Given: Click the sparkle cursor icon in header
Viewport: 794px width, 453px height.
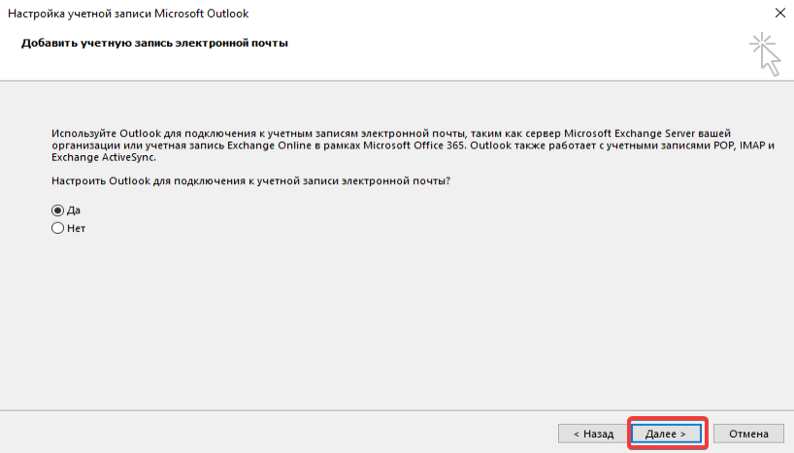Looking at the screenshot, I should (x=766, y=53).
